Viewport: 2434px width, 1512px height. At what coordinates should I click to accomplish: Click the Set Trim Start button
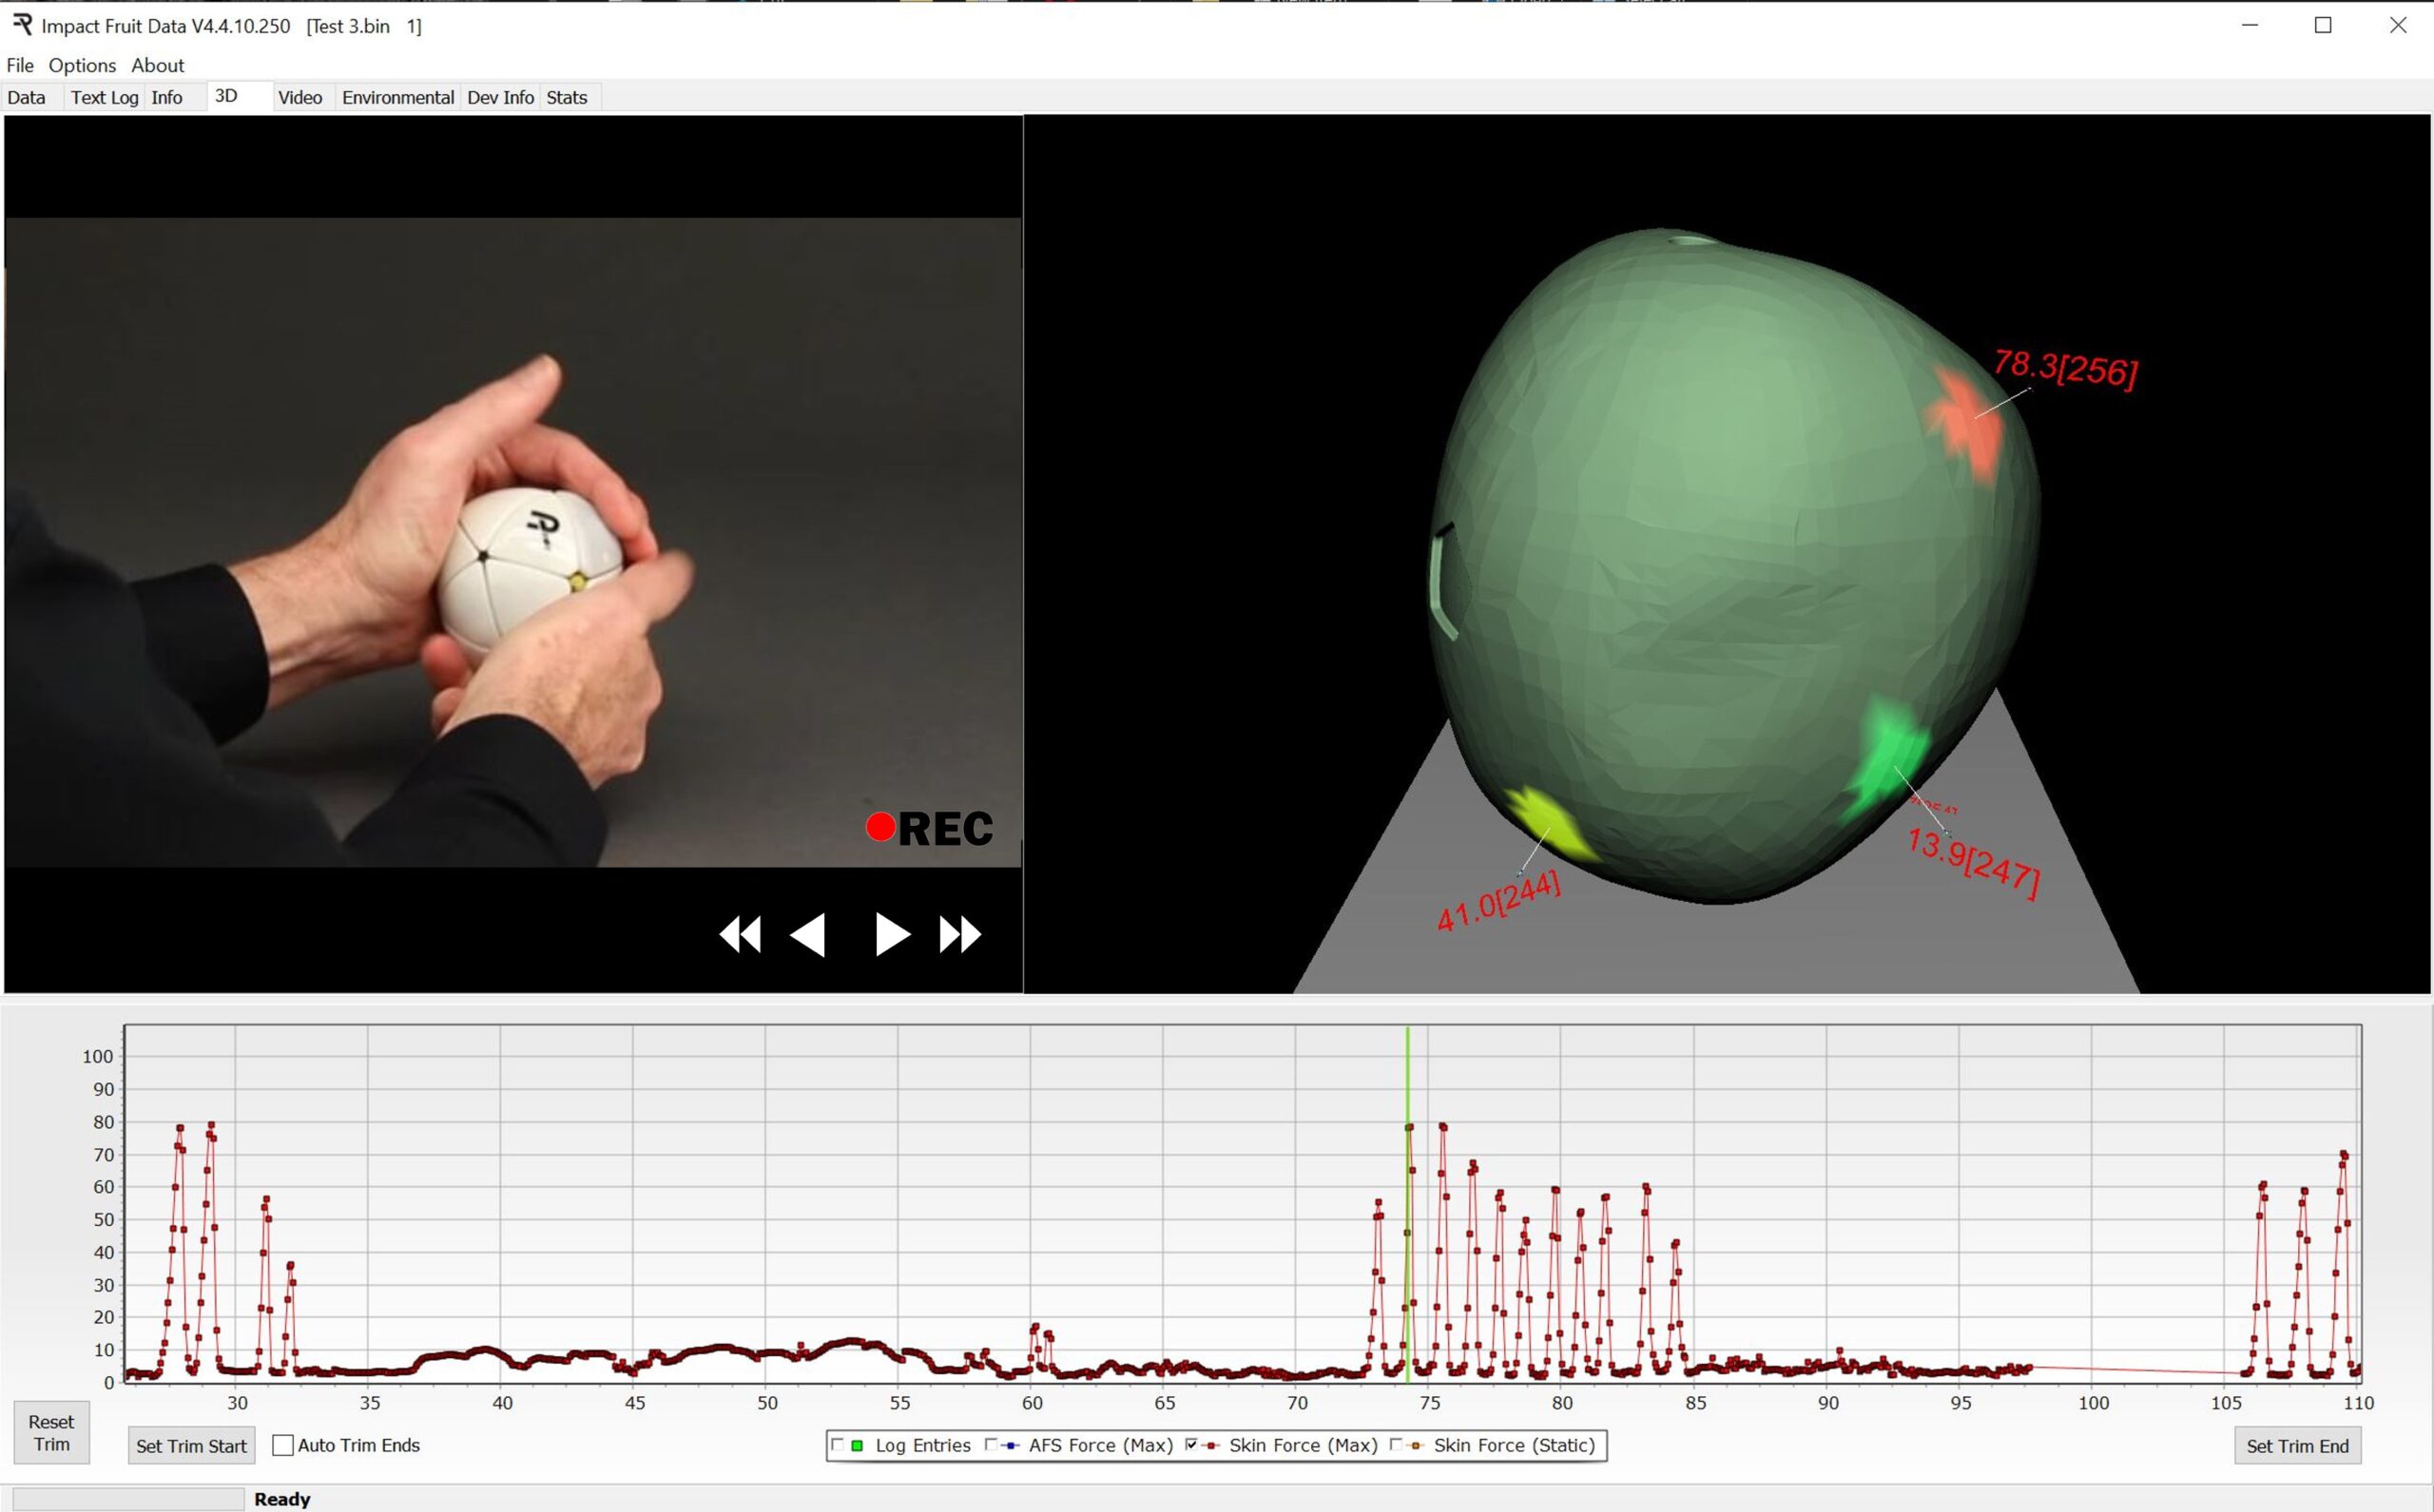(191, 1446)
